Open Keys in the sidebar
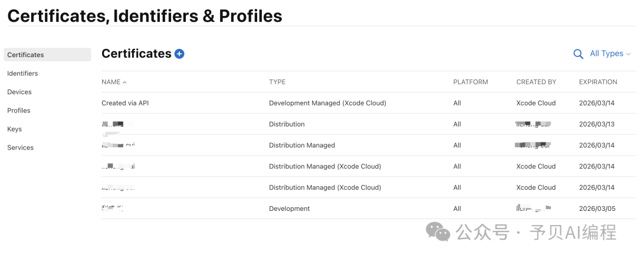 click(14, 129)
